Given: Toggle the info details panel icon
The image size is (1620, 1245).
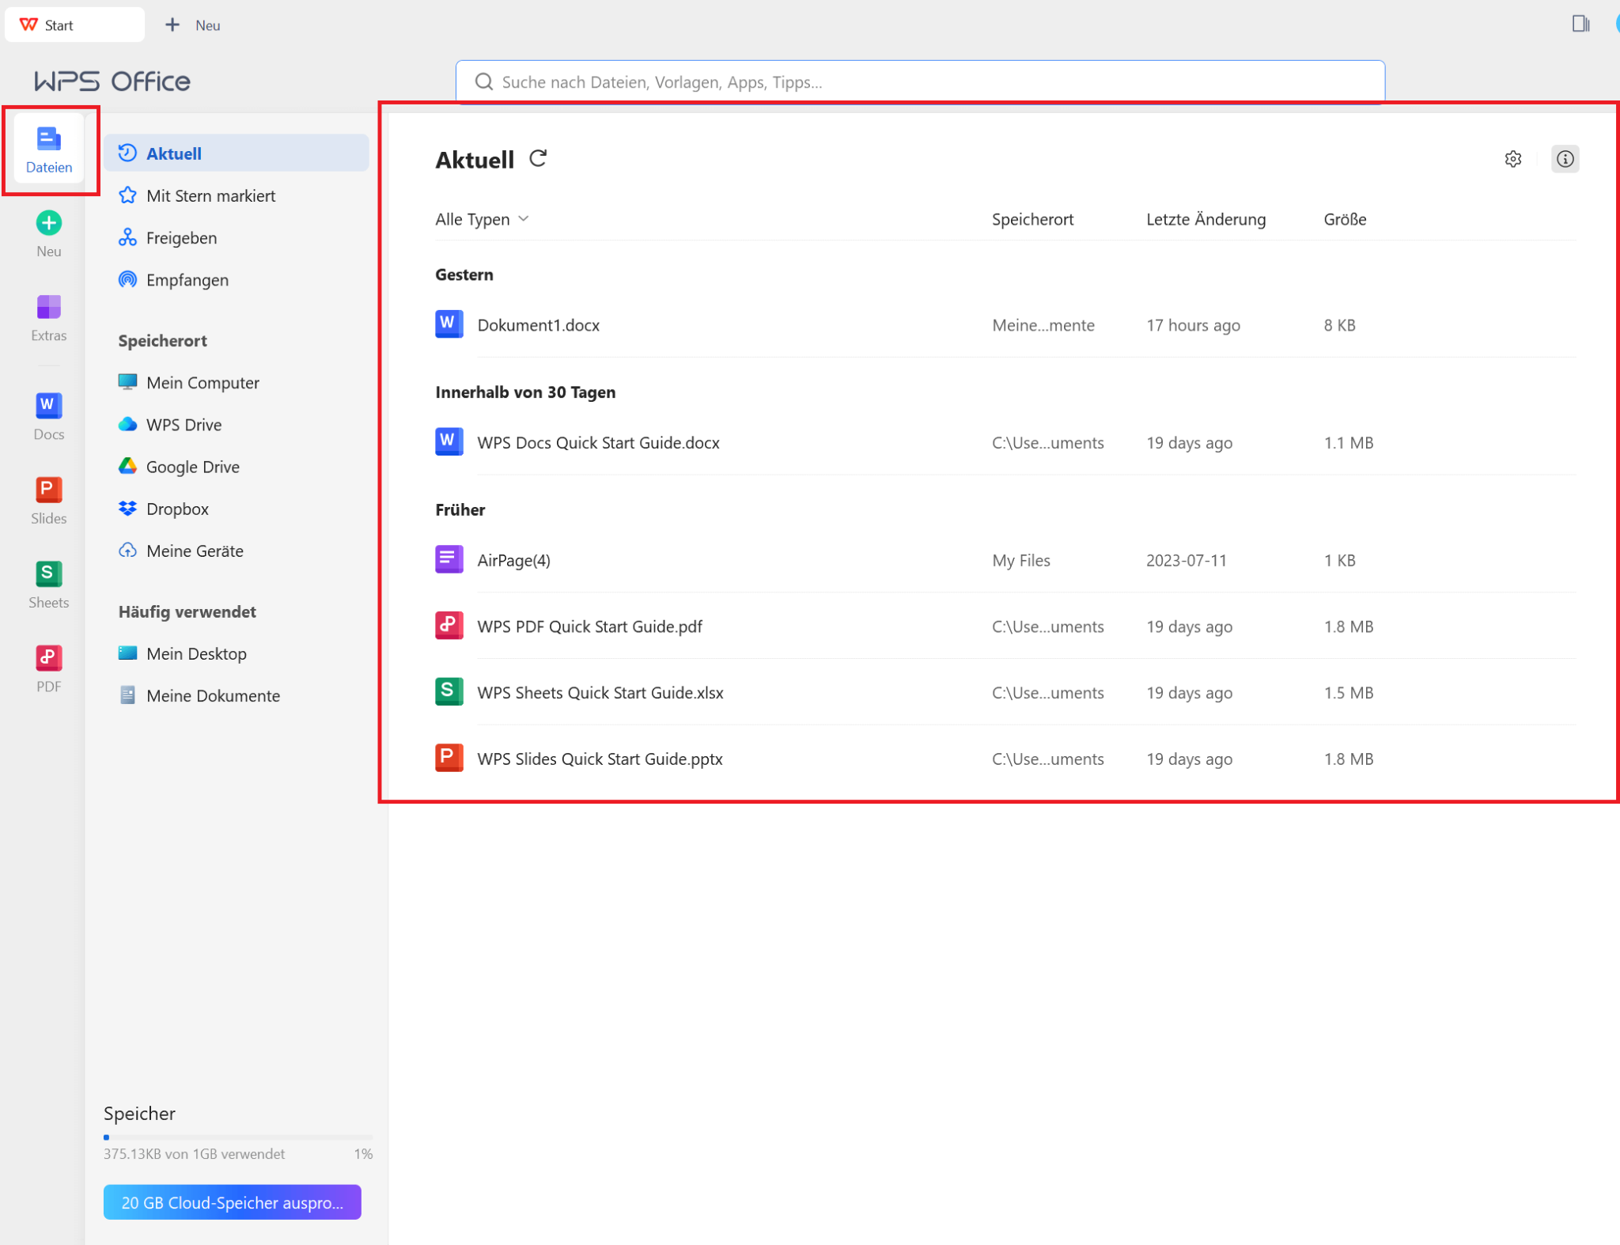Looking at the screenshot, I should [x=1564, y=159].
